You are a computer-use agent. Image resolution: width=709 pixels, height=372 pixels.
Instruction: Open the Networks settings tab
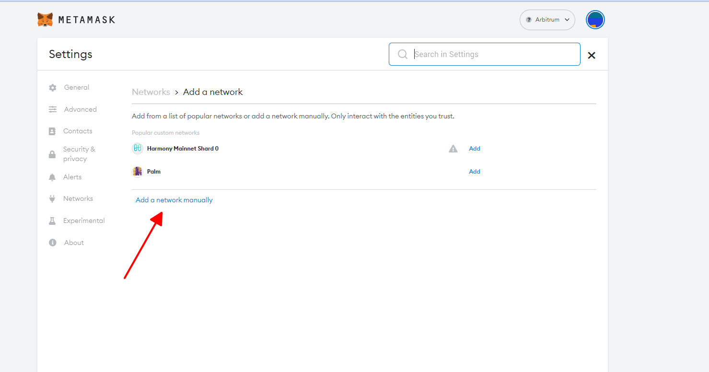(78, 198)
